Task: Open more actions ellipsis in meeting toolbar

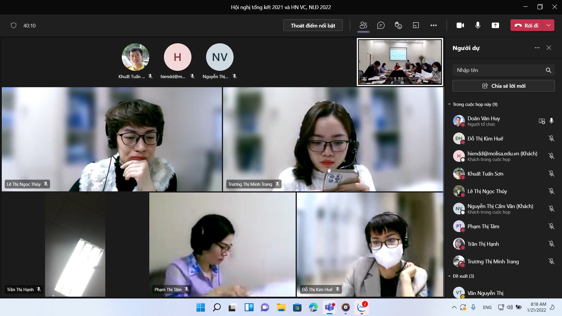Action: (434, 25)
